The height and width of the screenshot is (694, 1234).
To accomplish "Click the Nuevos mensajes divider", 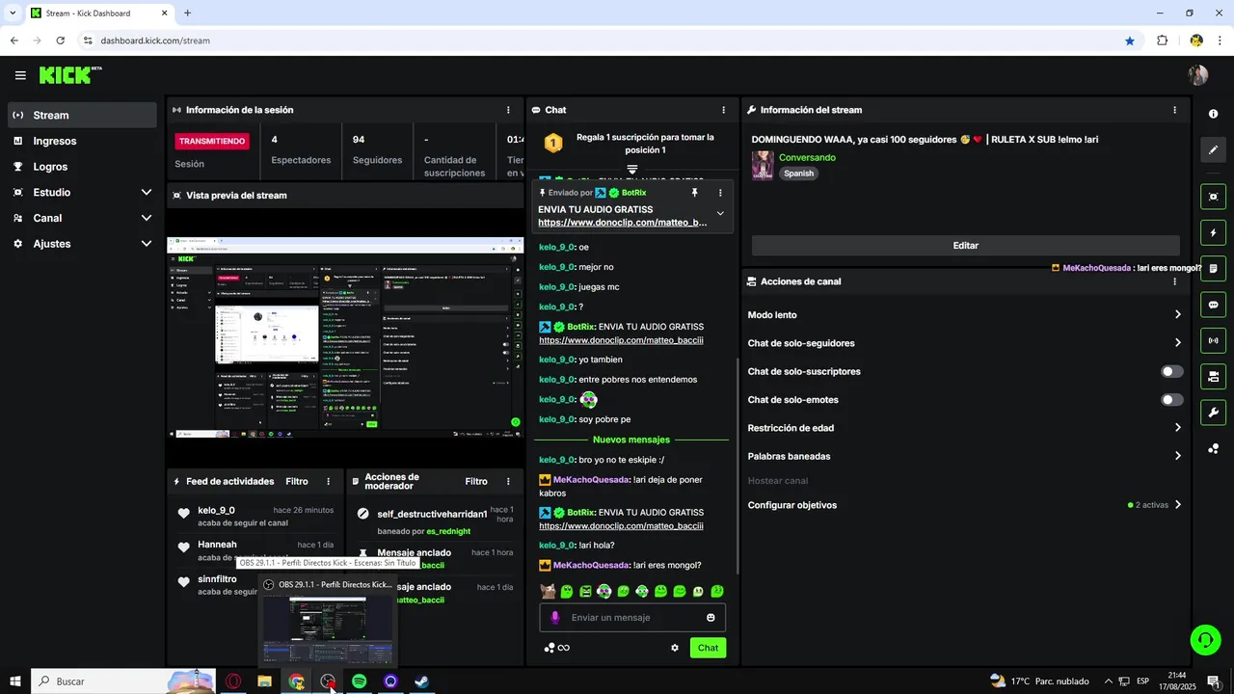I will point(631,440).
